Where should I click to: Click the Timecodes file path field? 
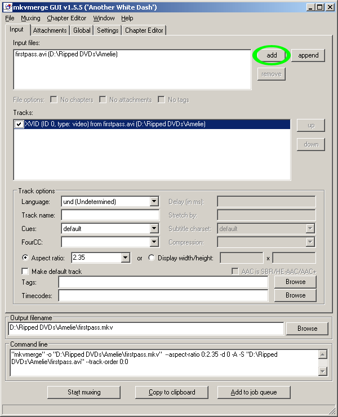coord(163,296)
